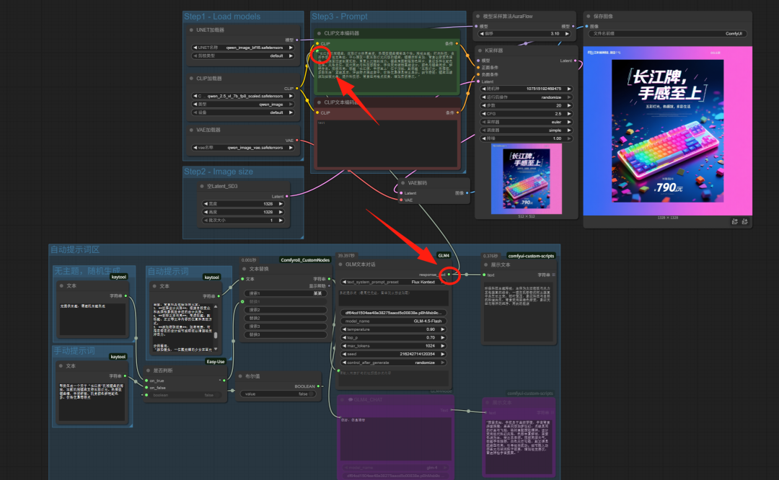
Task: Click the 替换2 field in 文本替换
Action: 285,318
